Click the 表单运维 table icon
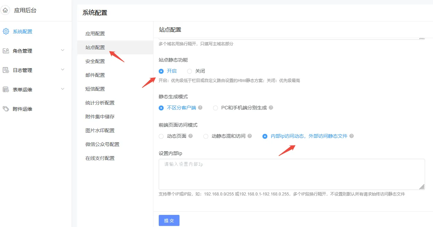This screenshot has height=227, width=433. click(x=6, y=90)
